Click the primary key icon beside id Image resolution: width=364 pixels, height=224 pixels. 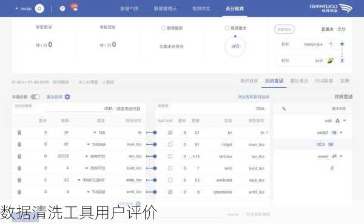pos(267,133)
